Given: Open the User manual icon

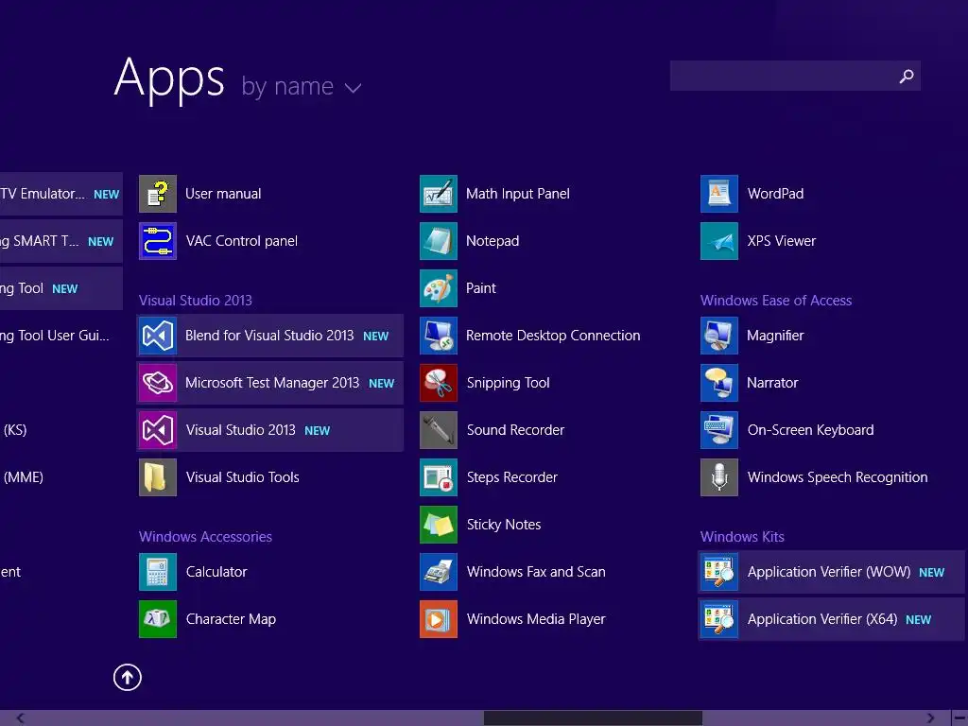Looking at the screenshot, I should [x=158, y=194].
